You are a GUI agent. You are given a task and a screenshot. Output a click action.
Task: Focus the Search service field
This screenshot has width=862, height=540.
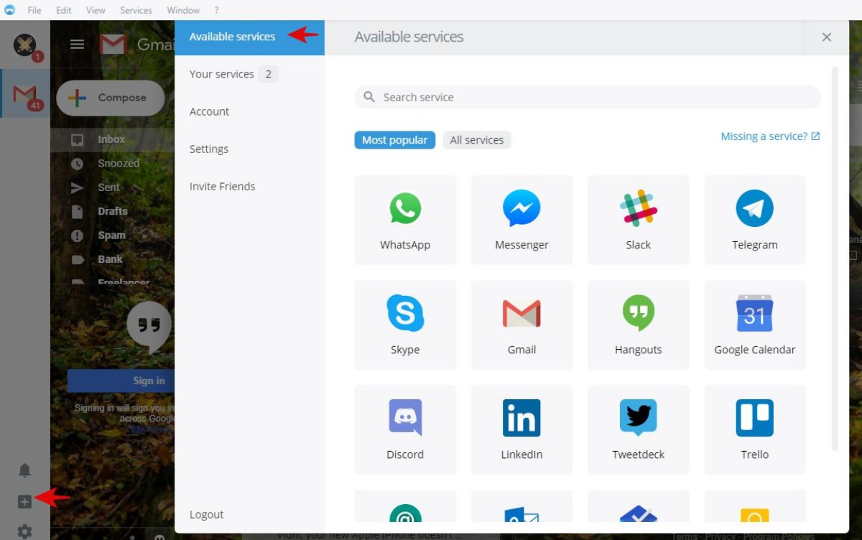coord(588,97)
